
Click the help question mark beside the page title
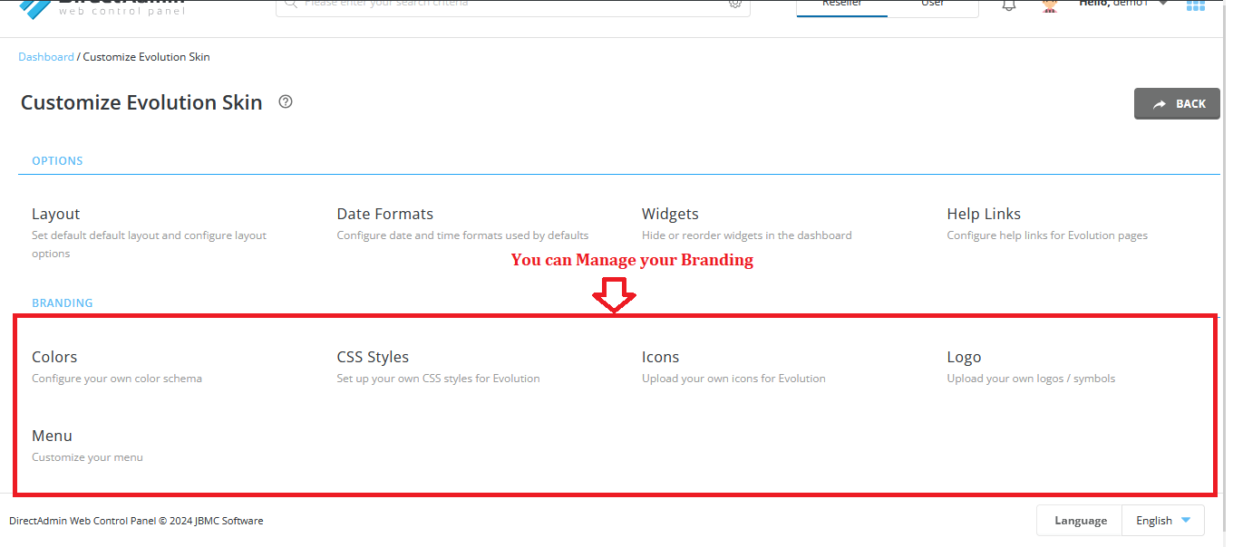pyautogui.click(x=286, y=101)
